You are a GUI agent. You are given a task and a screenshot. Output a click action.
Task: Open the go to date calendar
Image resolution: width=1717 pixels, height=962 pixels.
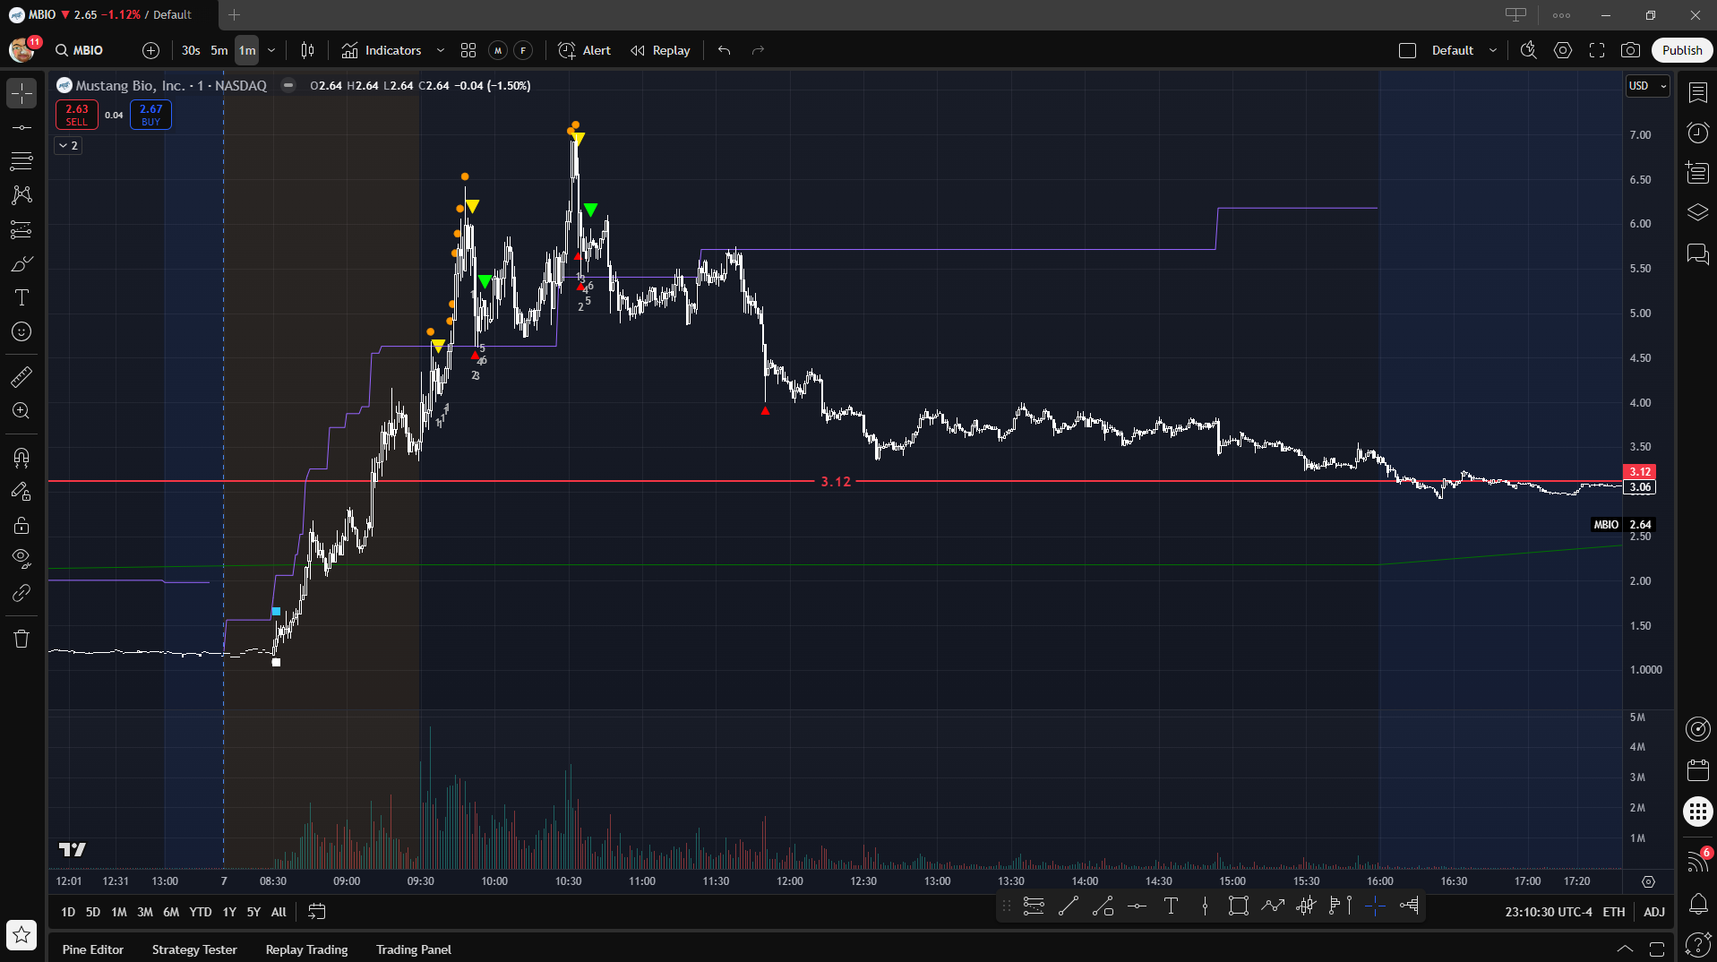(316, 912)
